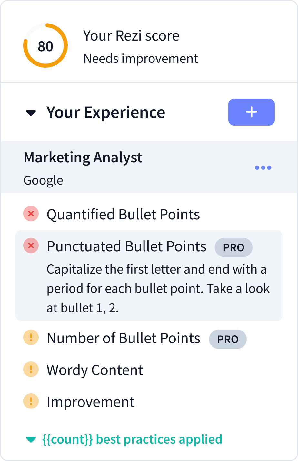Viewport: 298px width, 461px height.
Task: Click the Google company name label
Action: (x=43, y=180)
